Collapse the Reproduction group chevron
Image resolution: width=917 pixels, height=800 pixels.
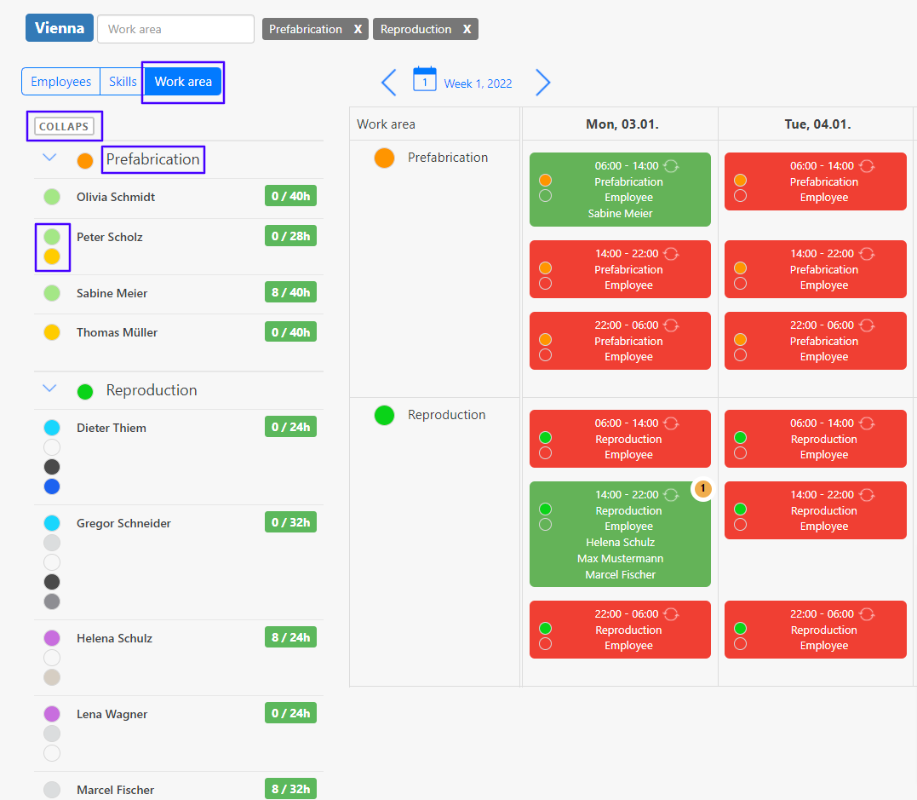click(49, 388)
